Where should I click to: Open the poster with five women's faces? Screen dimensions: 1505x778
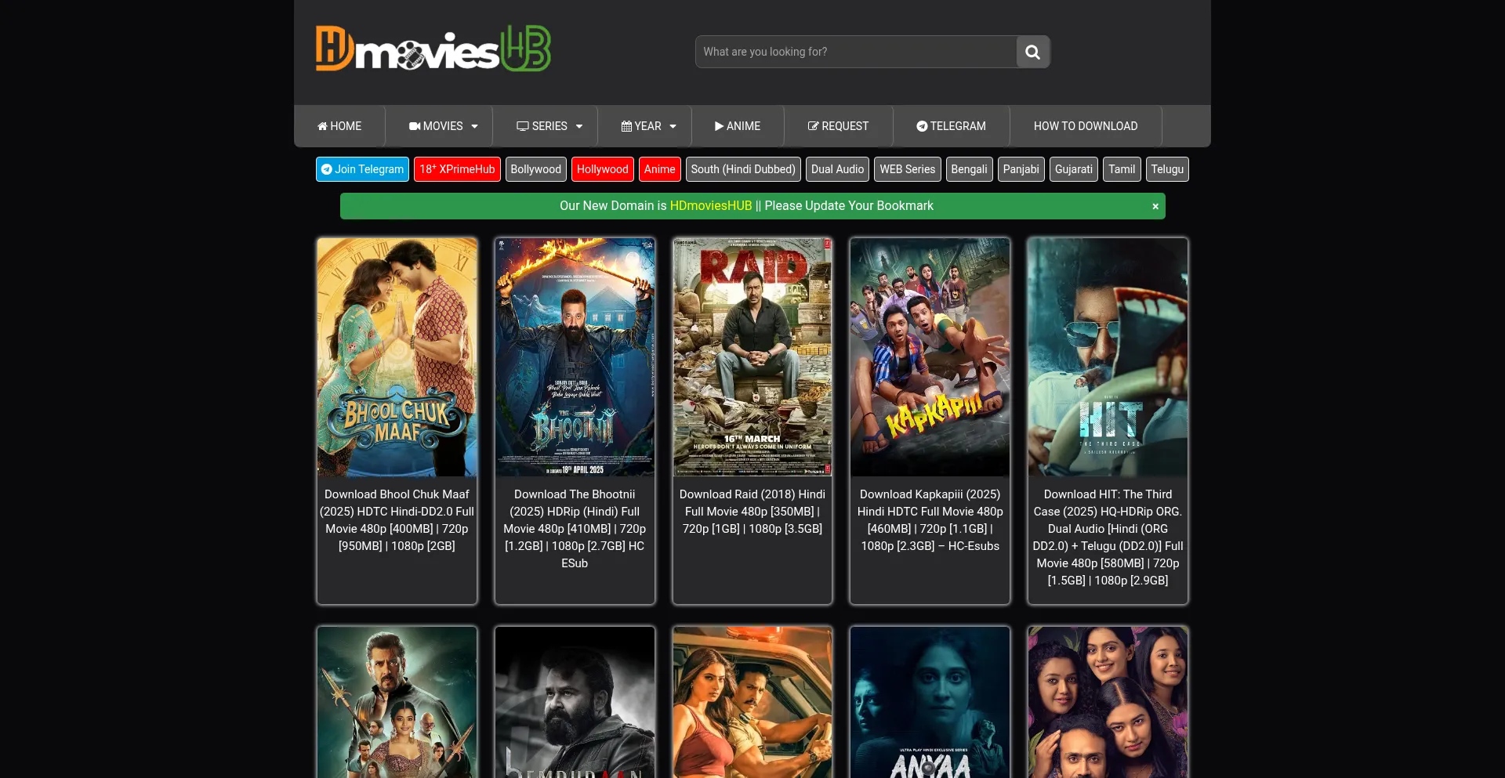(1108, 702)
